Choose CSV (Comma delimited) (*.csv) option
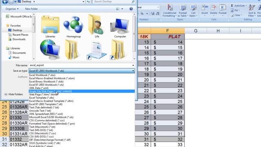 82,120
